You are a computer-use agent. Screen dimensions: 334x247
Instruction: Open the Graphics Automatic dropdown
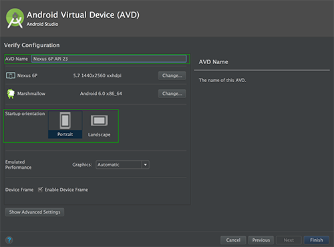point(122,165)
